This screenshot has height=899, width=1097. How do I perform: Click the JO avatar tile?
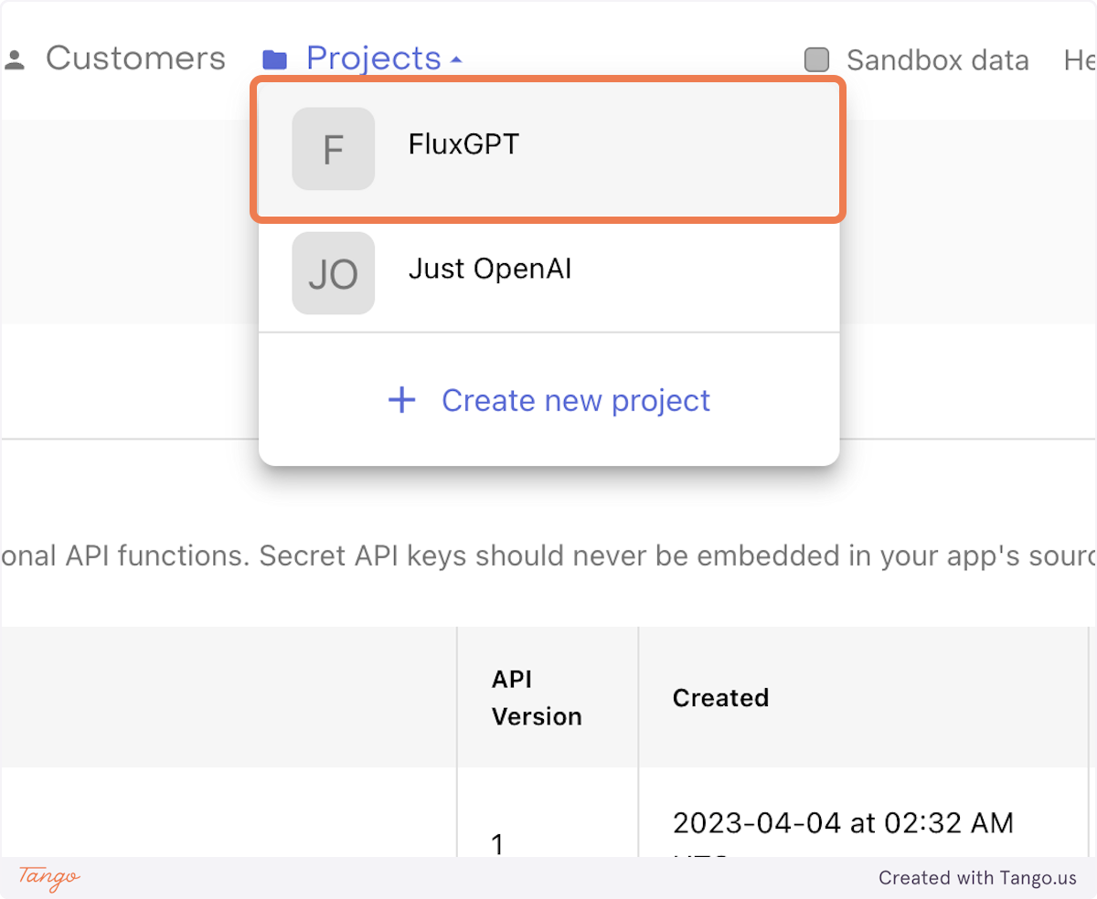pos(333,273)
